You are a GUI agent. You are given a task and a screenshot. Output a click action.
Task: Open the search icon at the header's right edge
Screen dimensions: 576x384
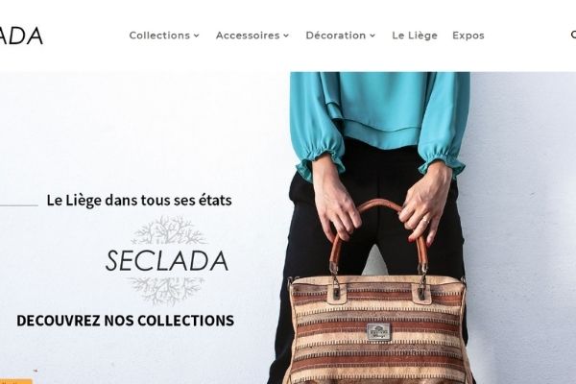coord(573,35)
